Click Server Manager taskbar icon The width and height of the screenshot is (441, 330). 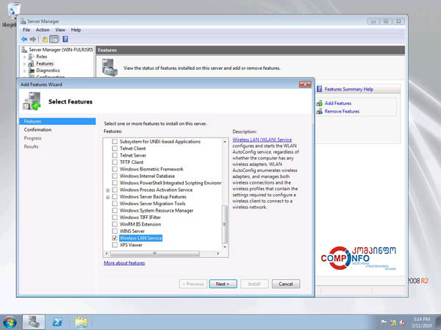pyautogui.click(x=34, y=323)
